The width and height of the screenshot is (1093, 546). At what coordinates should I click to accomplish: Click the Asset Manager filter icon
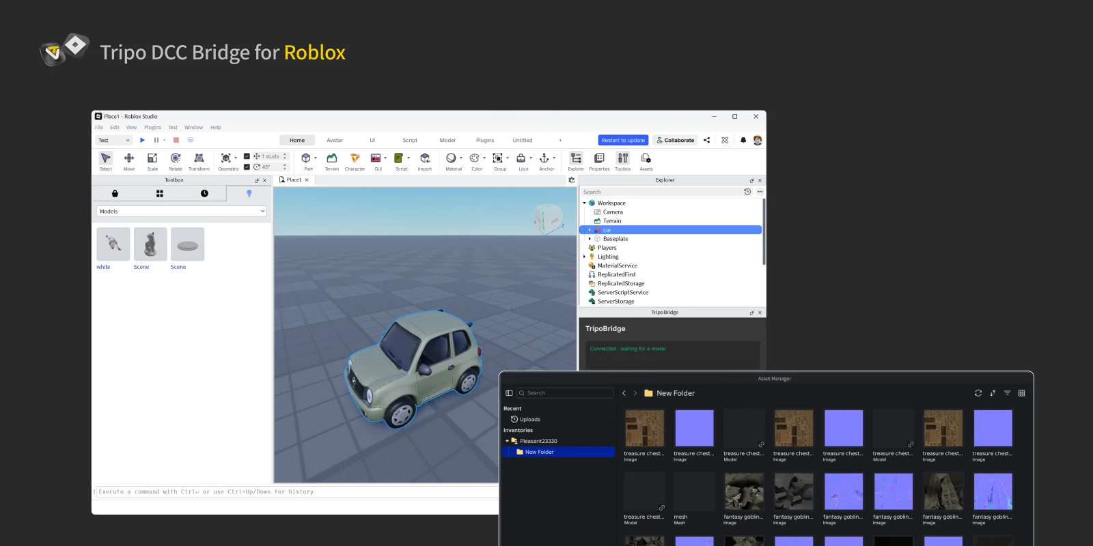(x=1007, y=393)
